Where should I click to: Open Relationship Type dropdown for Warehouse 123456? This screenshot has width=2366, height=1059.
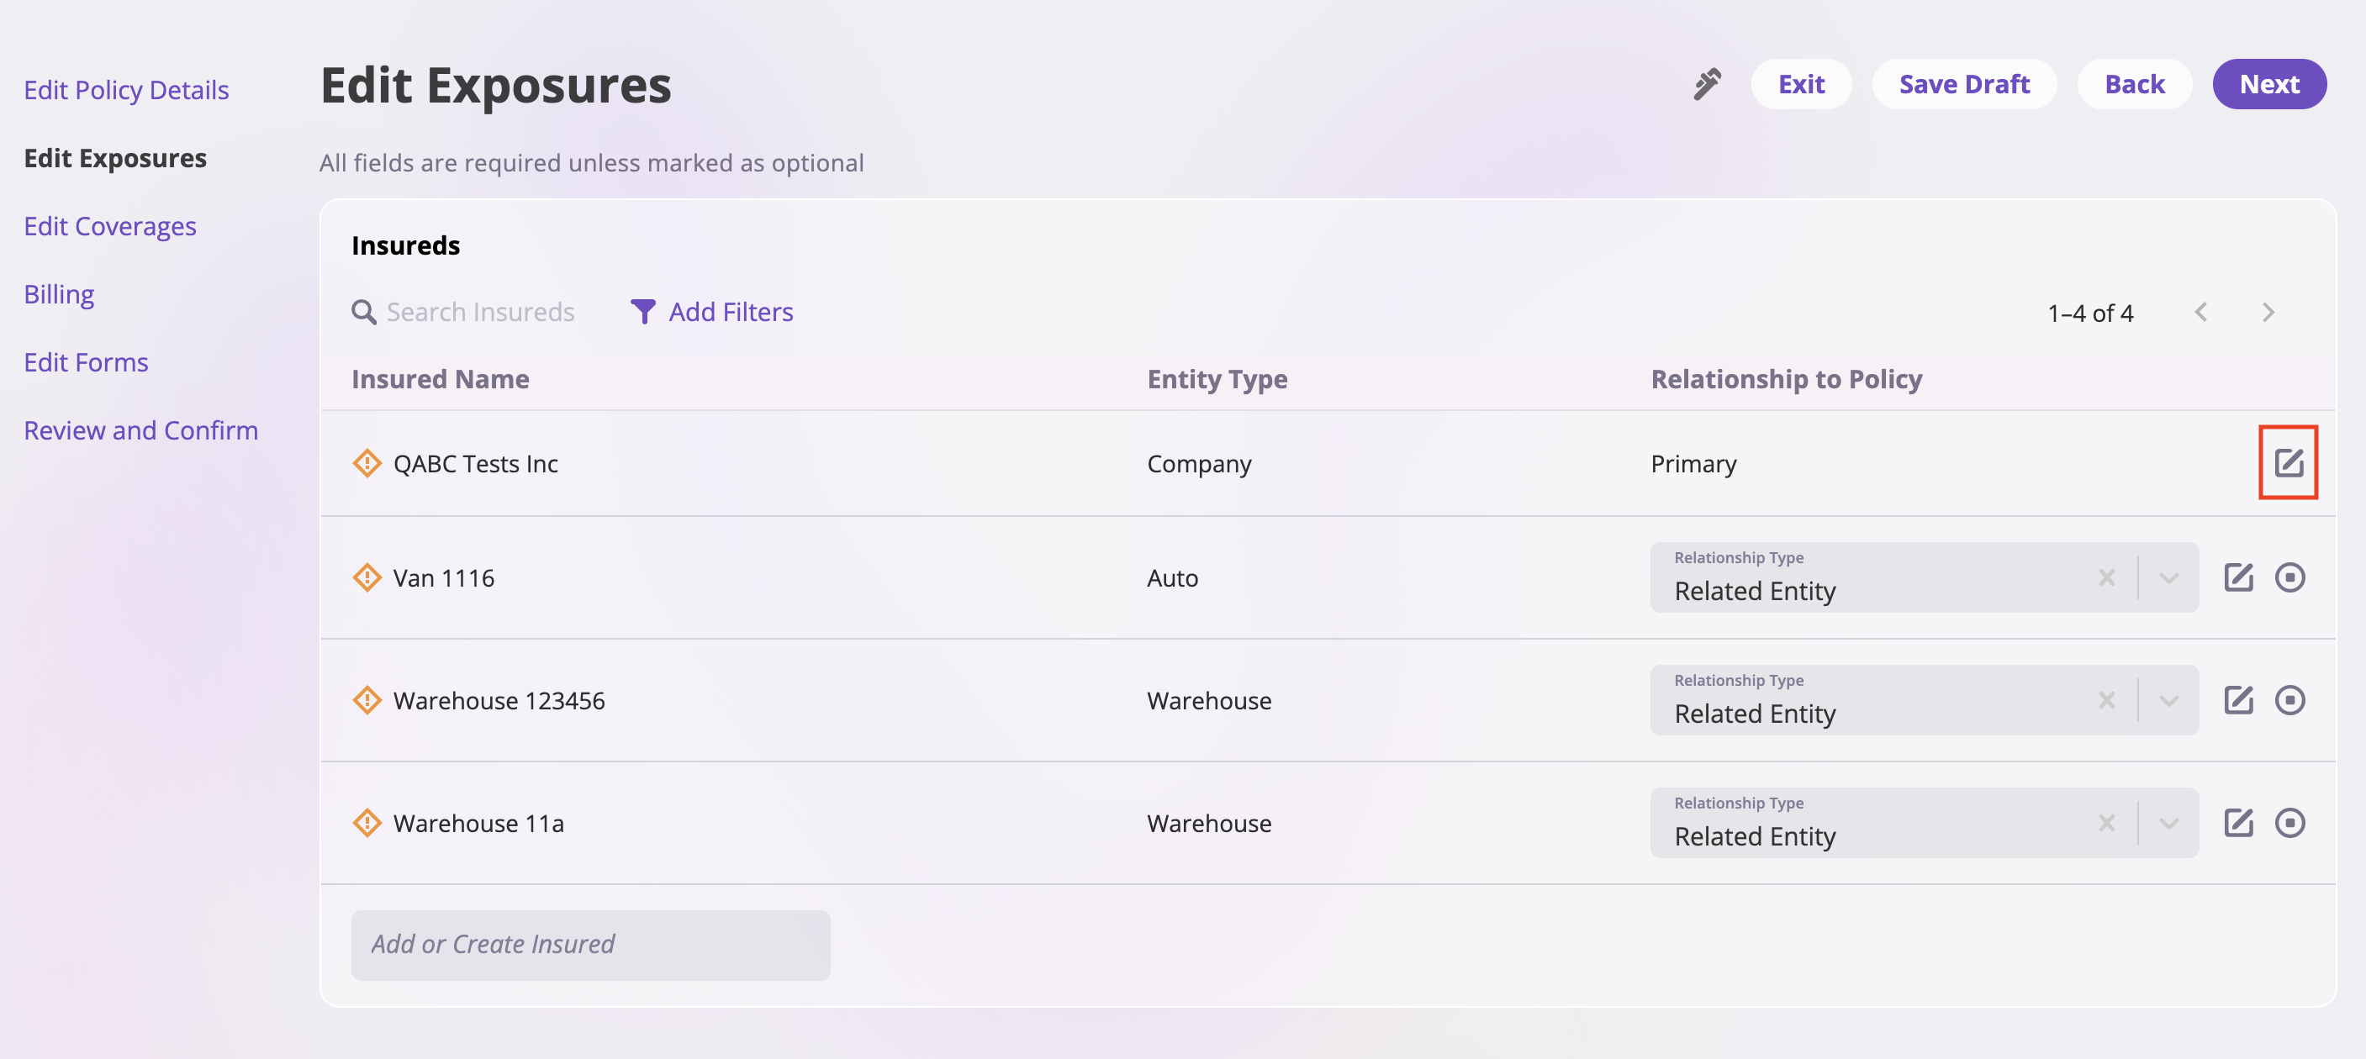2168,701
